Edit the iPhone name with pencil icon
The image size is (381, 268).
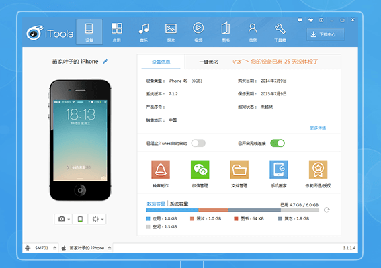(105, 62)
